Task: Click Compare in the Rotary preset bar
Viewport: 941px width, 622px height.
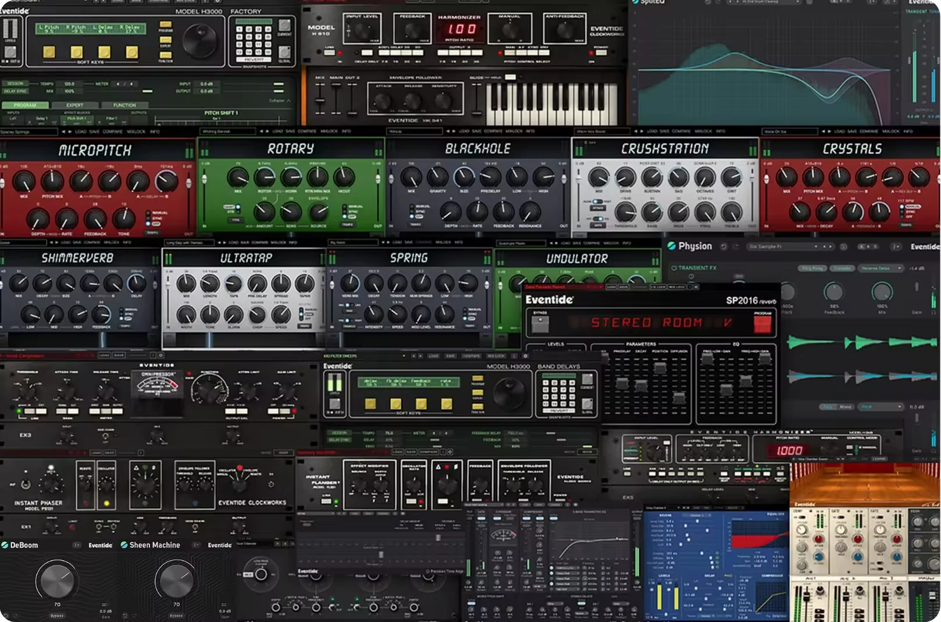Action: [306, 131]
